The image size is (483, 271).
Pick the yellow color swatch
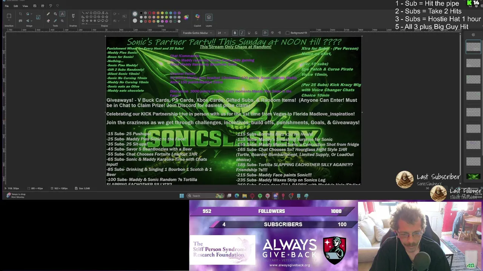pos(162,13)
